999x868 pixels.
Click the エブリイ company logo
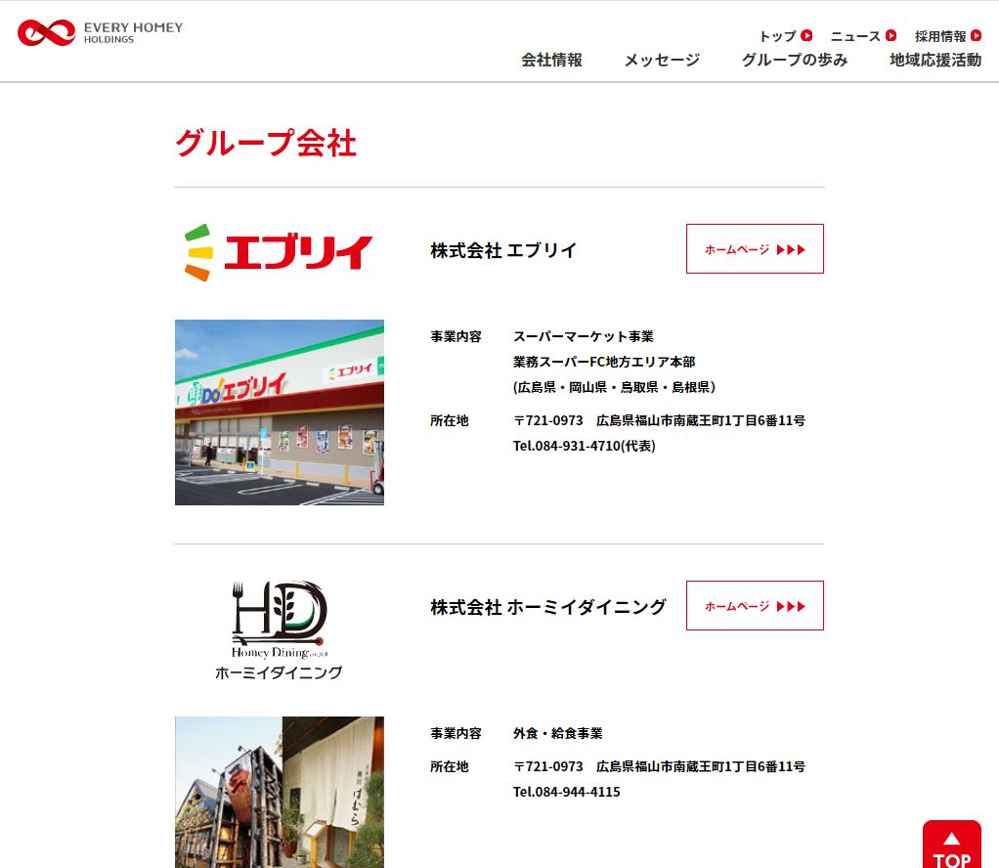point(279,251)
